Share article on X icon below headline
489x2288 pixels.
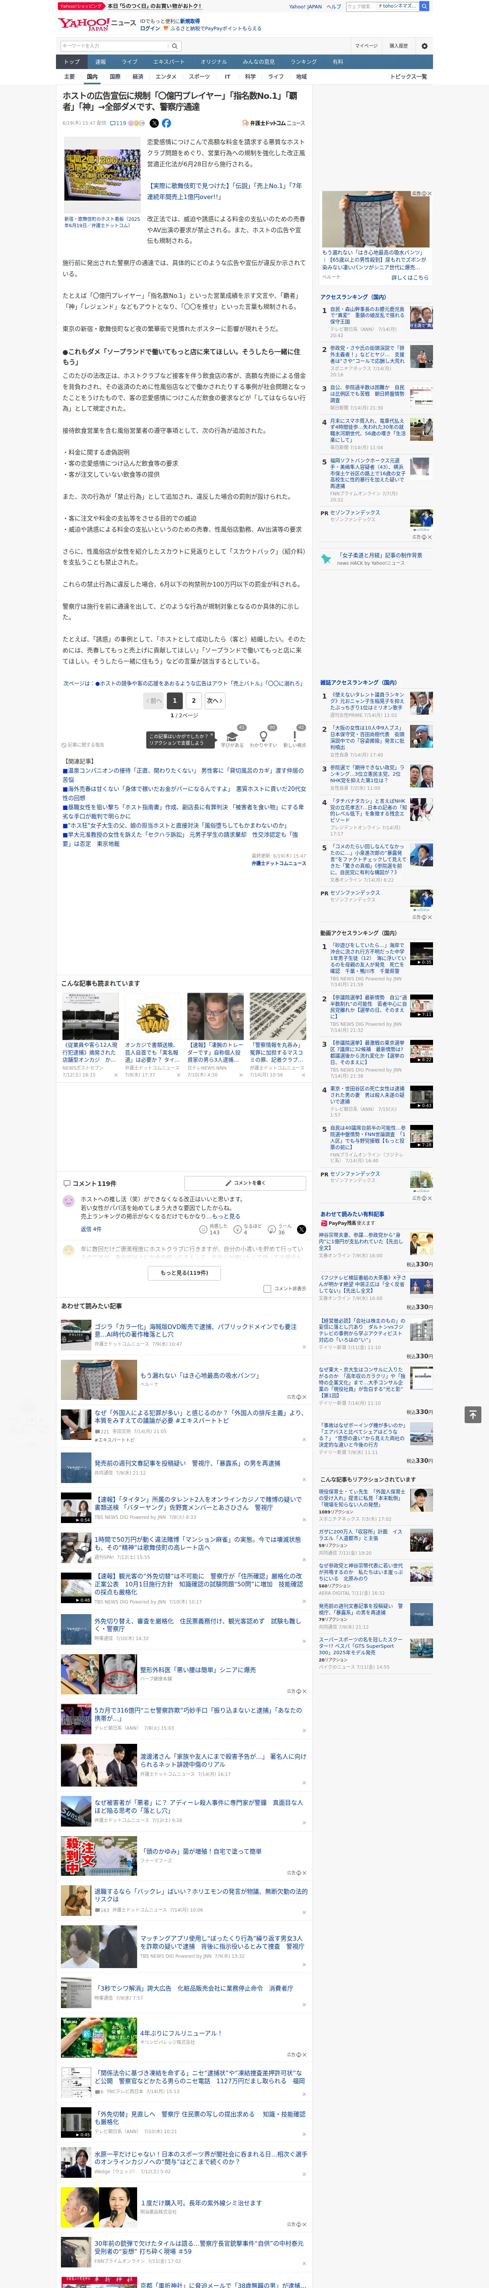click(154, 124)
